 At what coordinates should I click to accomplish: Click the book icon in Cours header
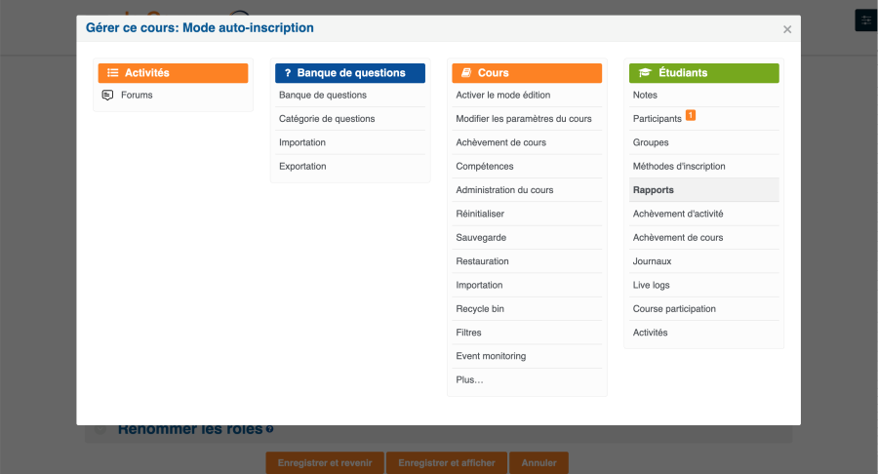click(x=466, y=73)
